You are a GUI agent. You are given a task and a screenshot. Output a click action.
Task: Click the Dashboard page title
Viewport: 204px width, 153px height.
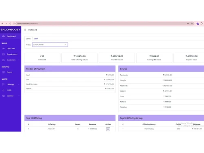33,30
